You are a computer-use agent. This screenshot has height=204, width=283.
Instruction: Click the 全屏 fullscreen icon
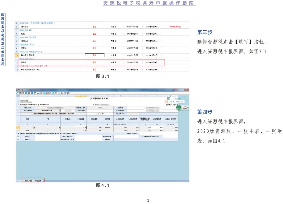(x=65, y=93)
